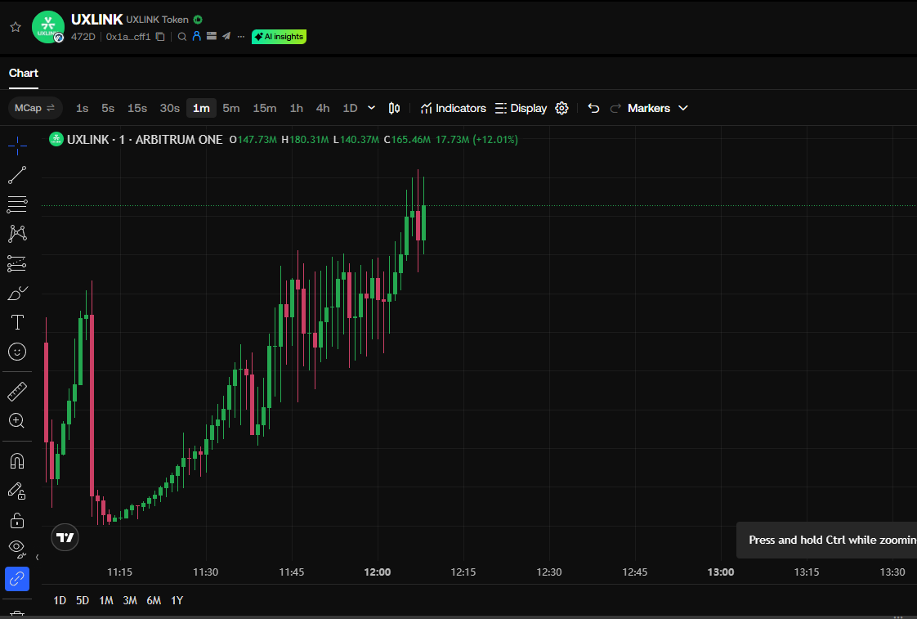
Task: Set the chart range to 1M
Action: 106,600
